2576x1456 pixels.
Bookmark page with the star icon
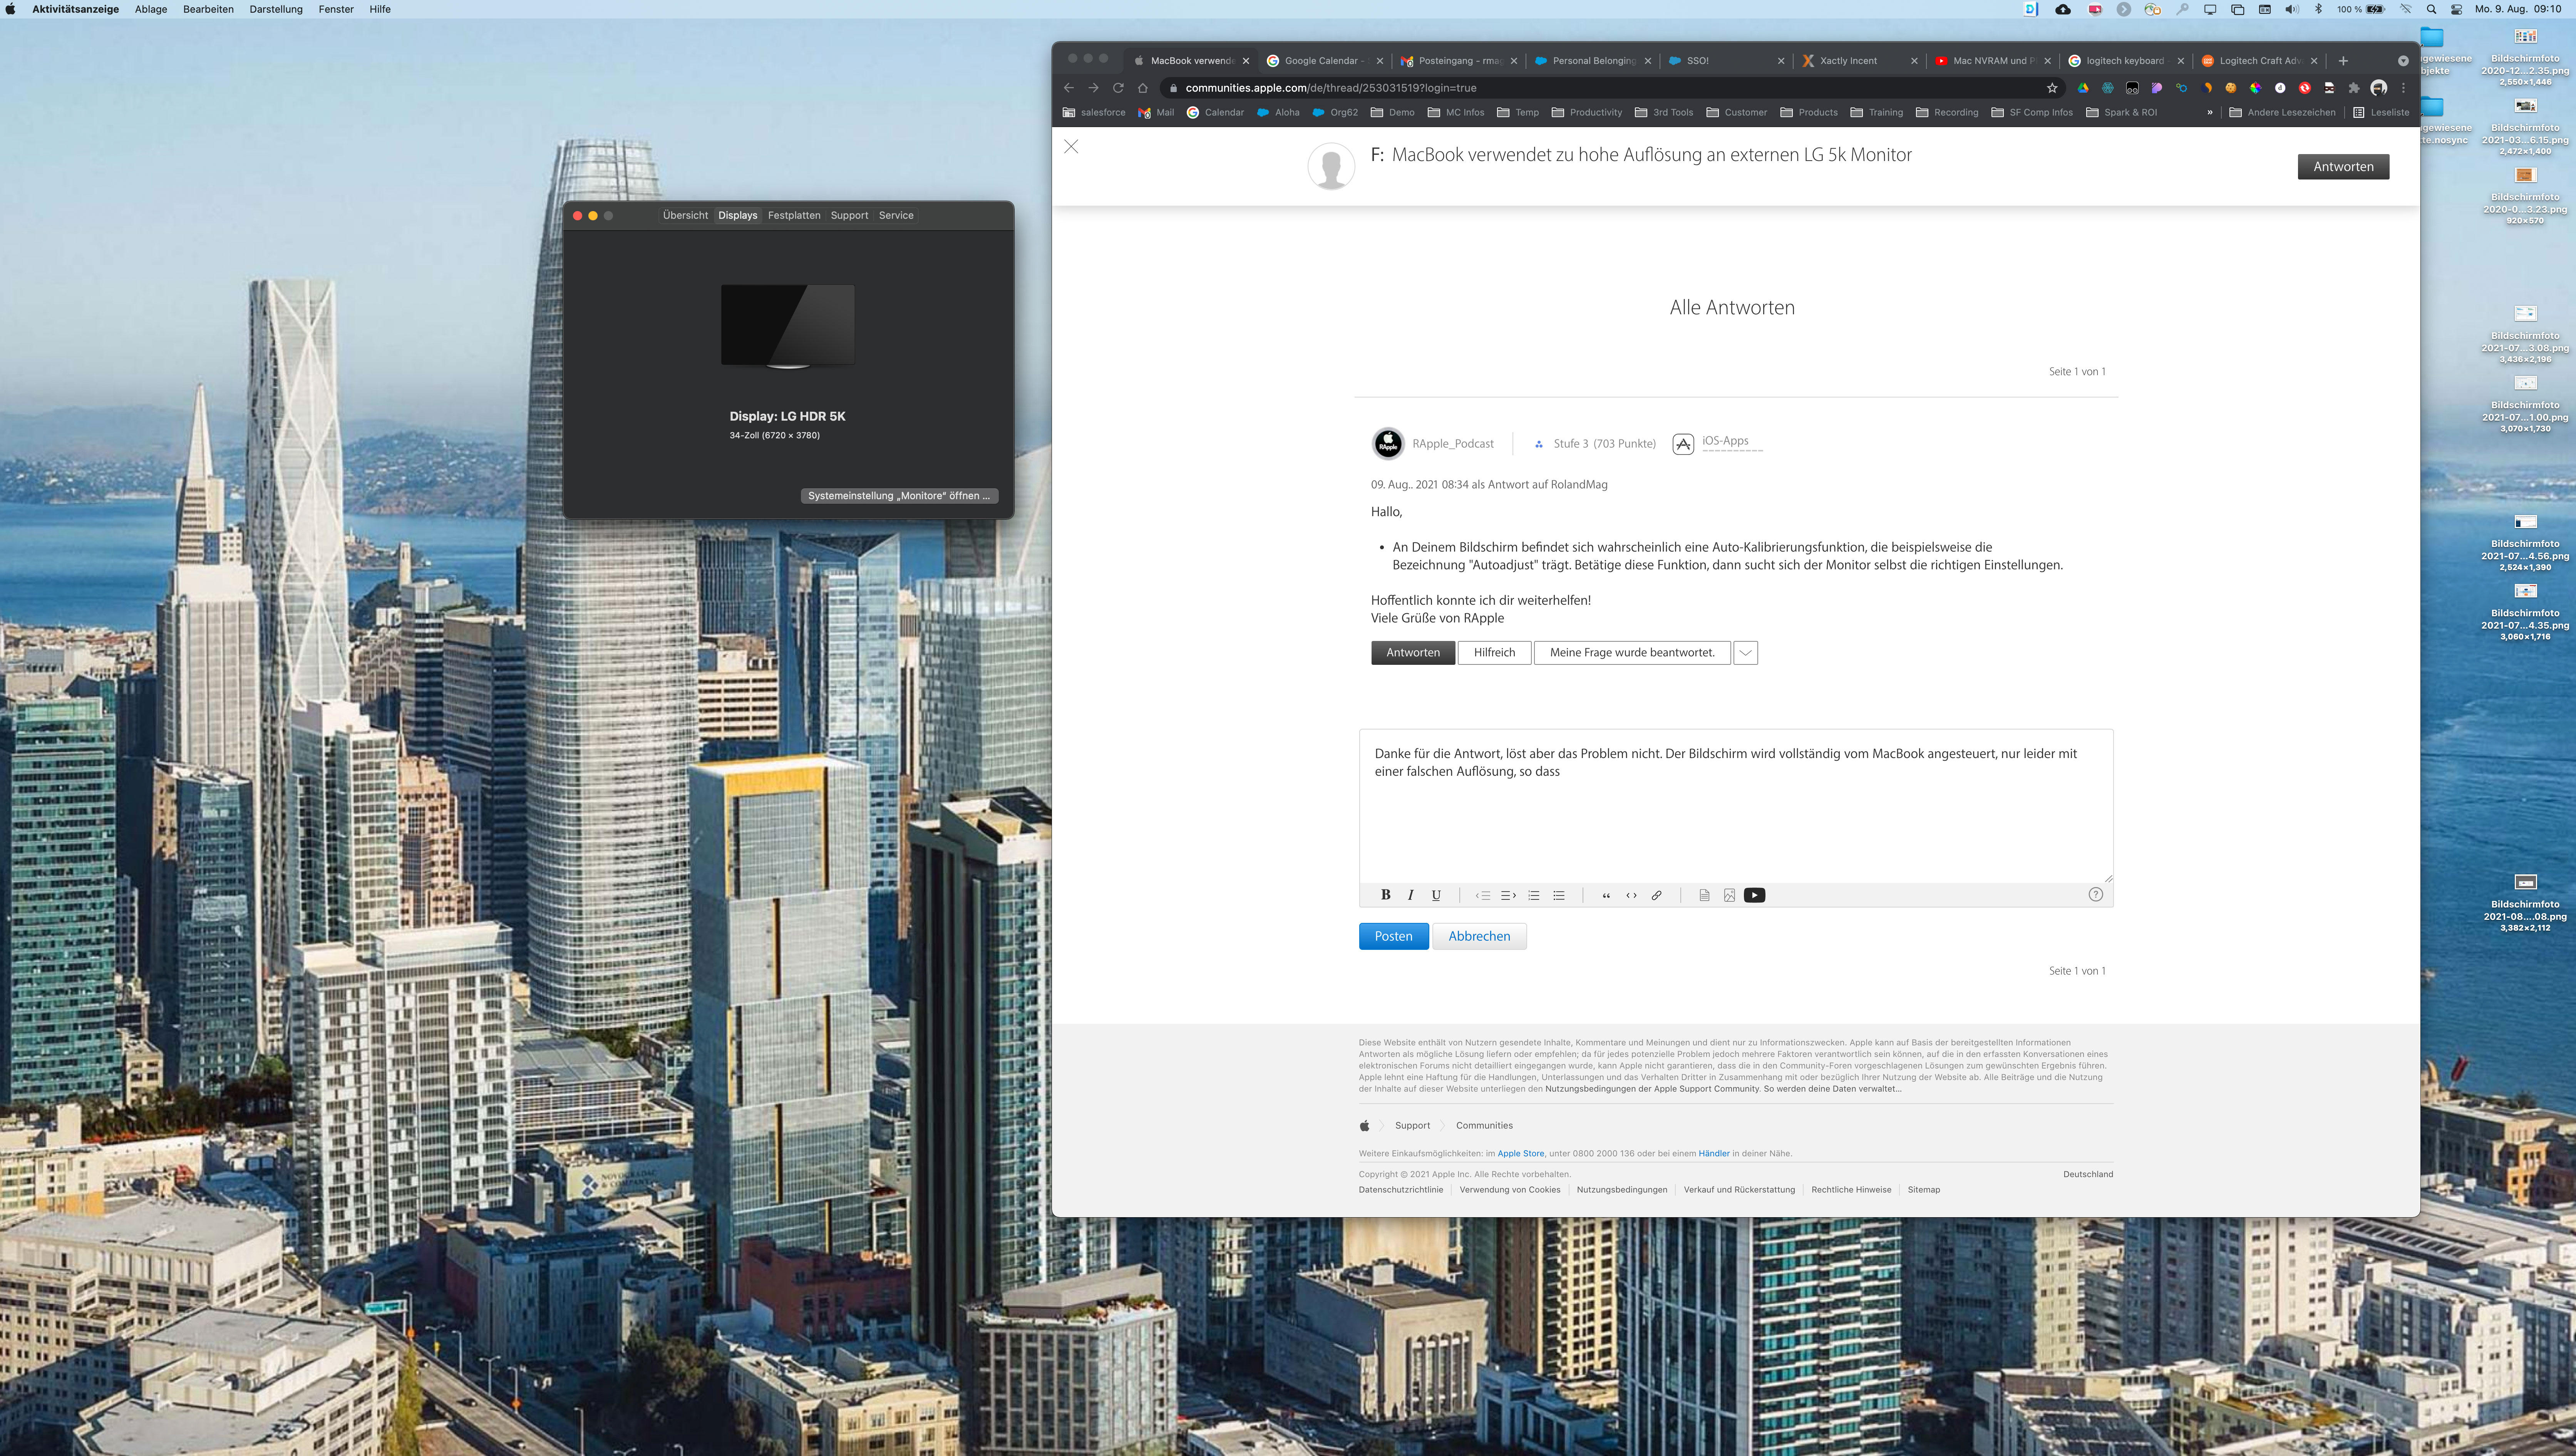coord(2052,88)
